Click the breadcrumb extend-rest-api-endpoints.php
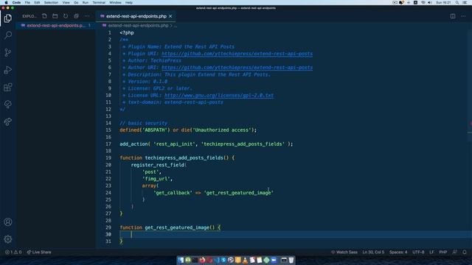 (x=138, y=26)
